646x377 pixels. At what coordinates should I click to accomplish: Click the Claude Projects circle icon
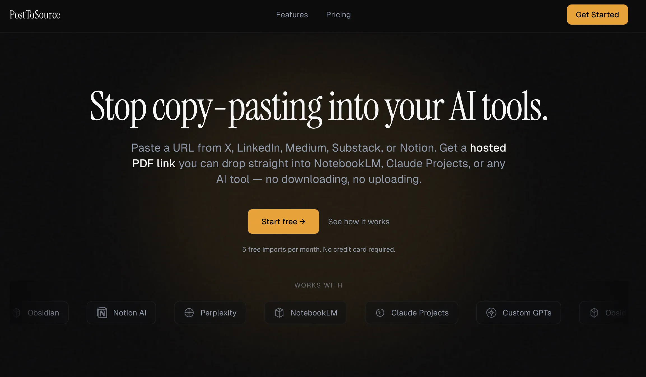click(380, 313)
